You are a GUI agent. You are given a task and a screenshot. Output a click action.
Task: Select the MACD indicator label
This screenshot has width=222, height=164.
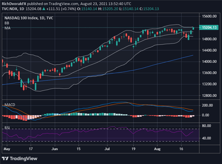pyautogui.click(x=10, y=104)
